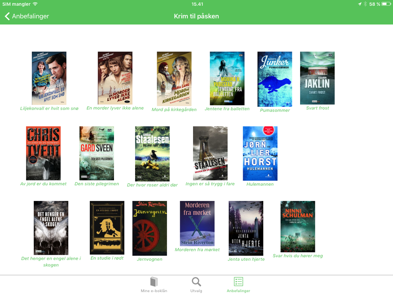The image size is (393, 294).
Task: Open Svar hvis du hører meg cover
Action: [x=298, y=226]
